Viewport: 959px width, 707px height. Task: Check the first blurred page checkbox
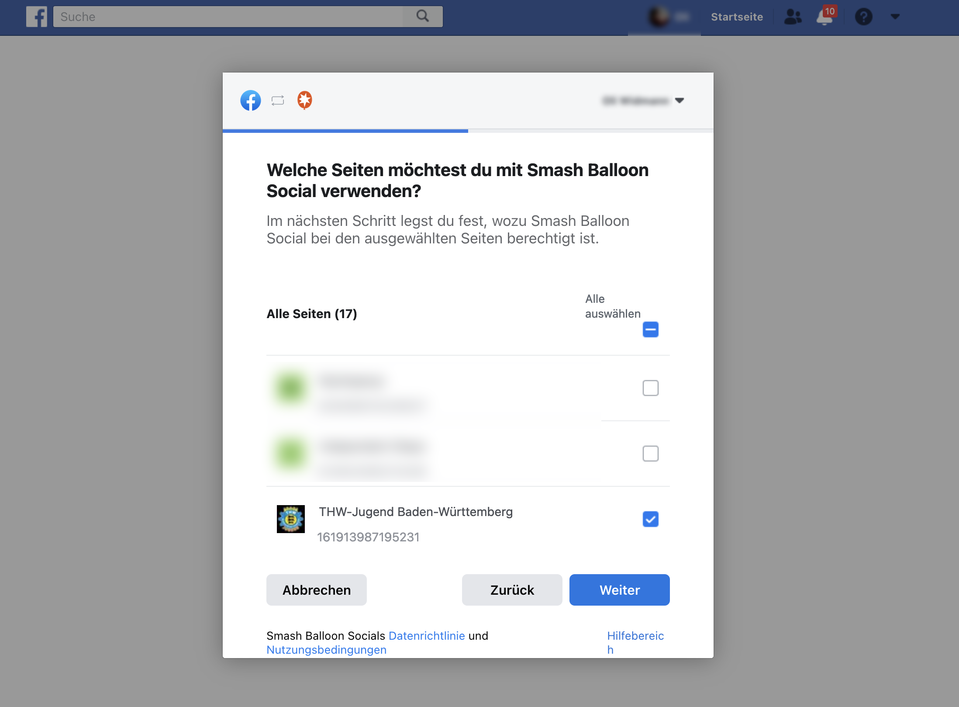650,388
